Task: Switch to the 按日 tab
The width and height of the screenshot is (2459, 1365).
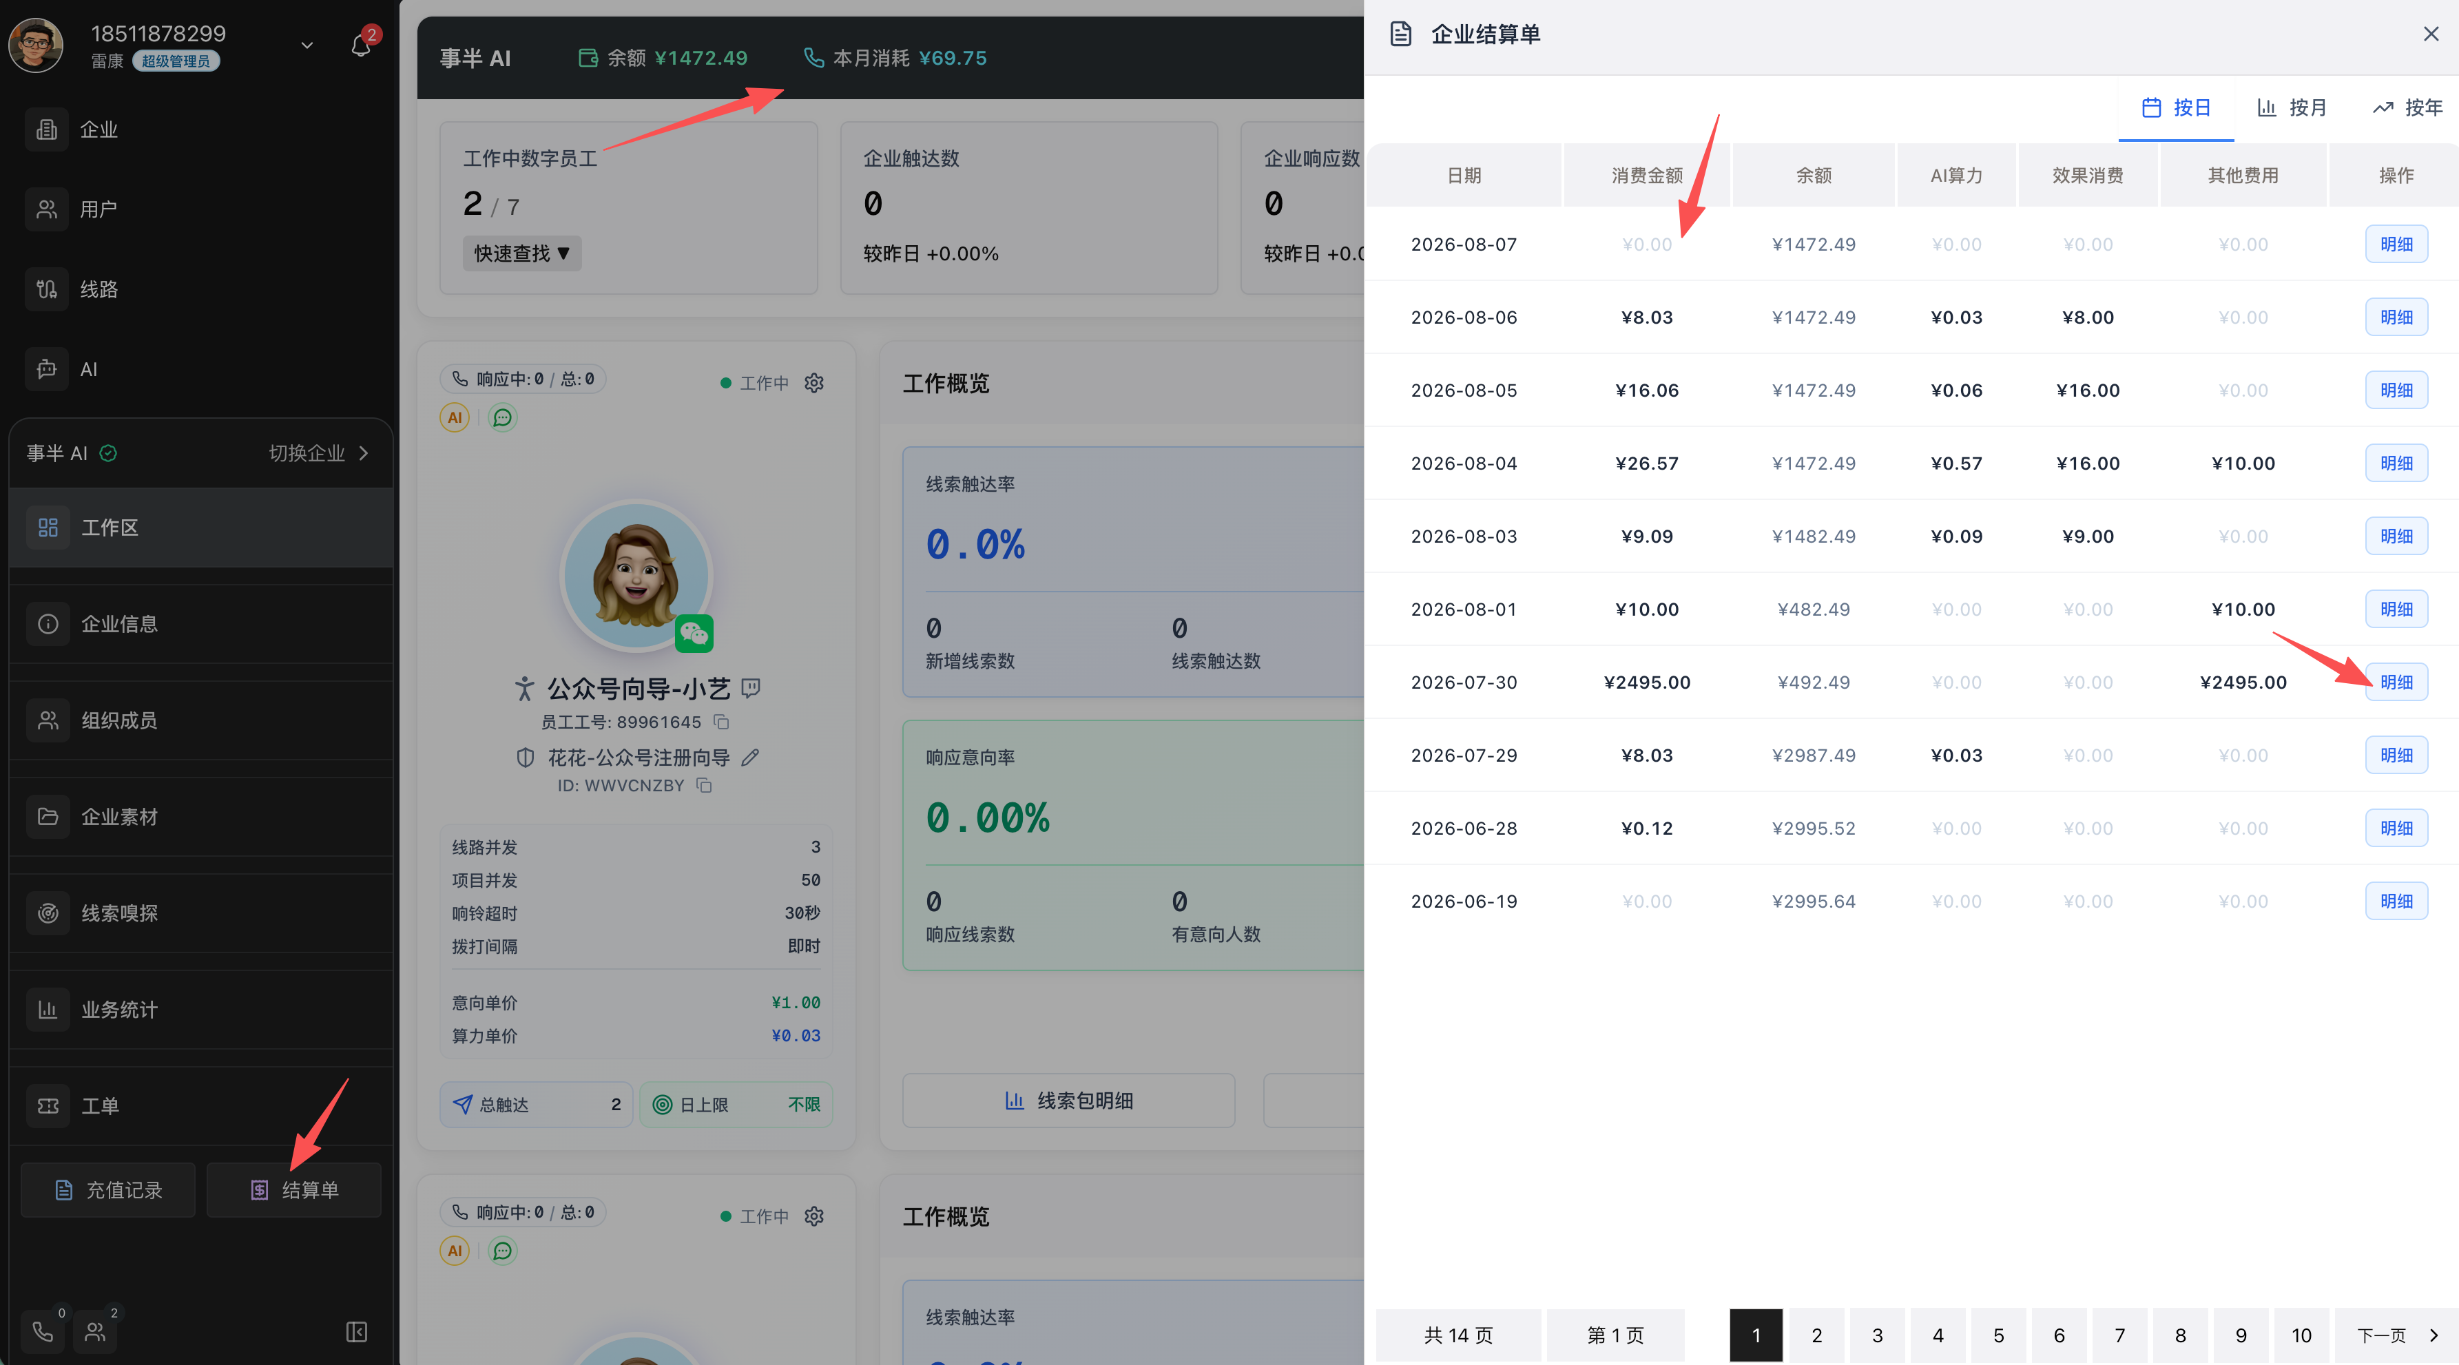Action: (x=2177, y=108)
